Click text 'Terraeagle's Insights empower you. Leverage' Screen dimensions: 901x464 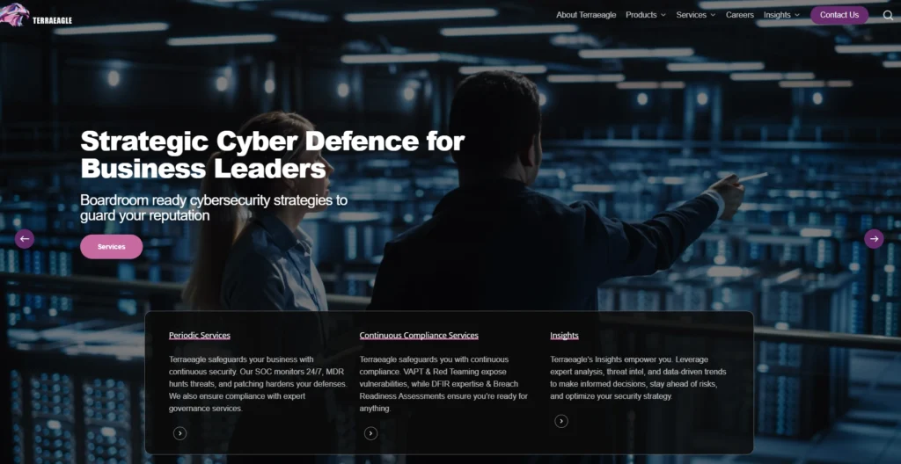tap(629, 359)
